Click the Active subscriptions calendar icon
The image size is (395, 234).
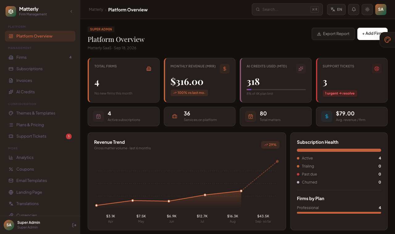(98, 116)
